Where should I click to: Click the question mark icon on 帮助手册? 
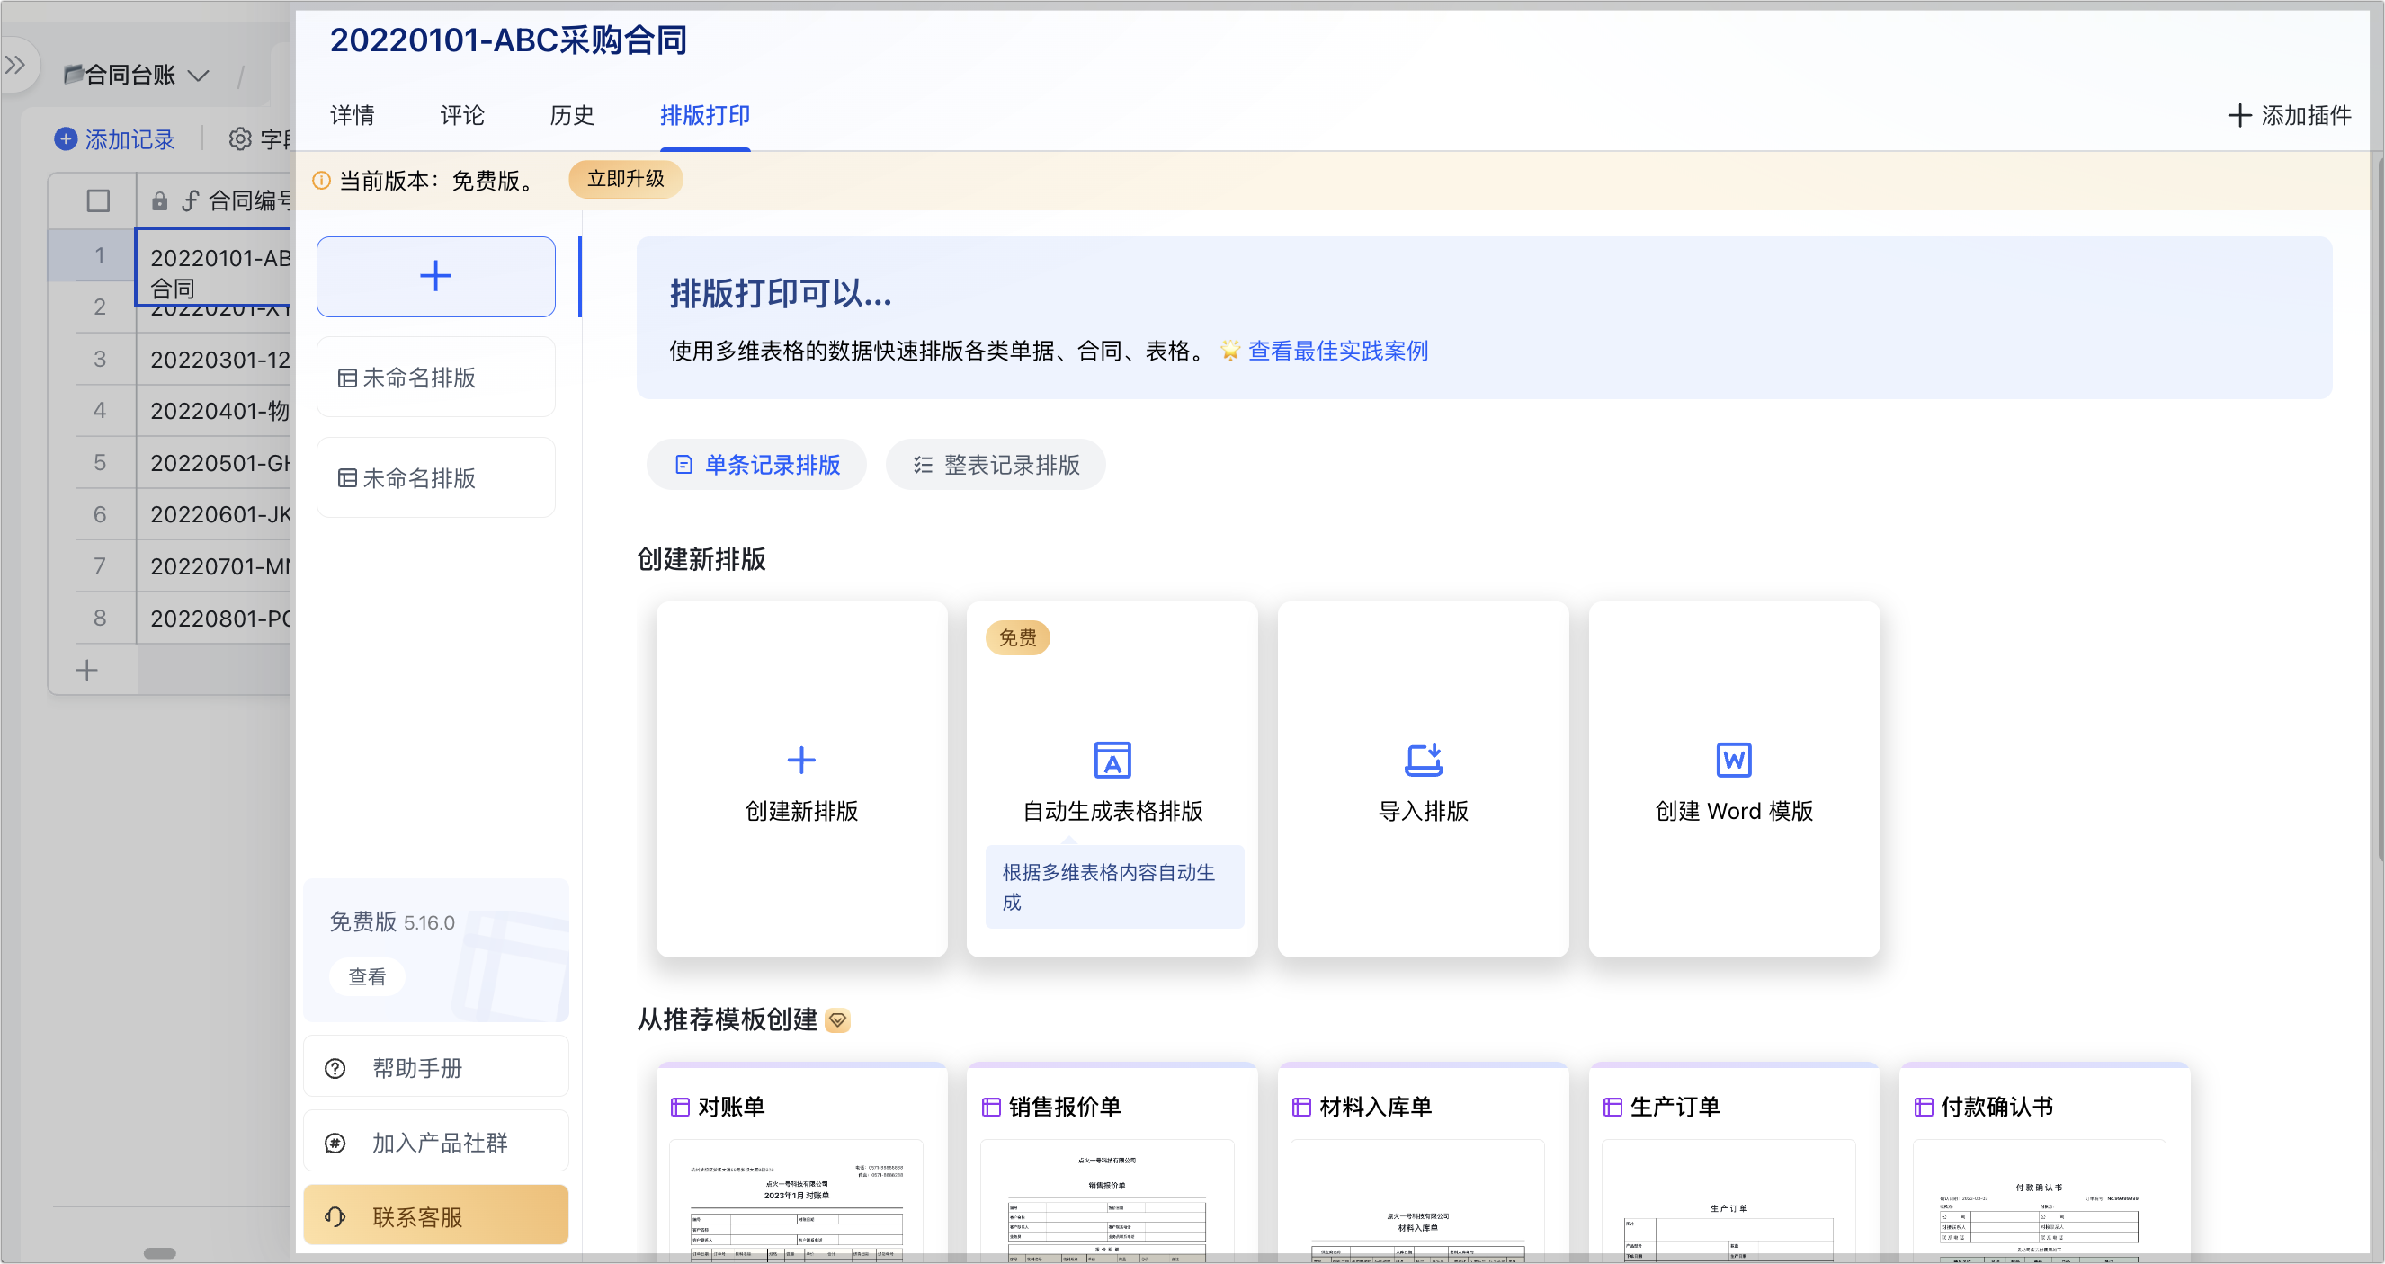335,1069
